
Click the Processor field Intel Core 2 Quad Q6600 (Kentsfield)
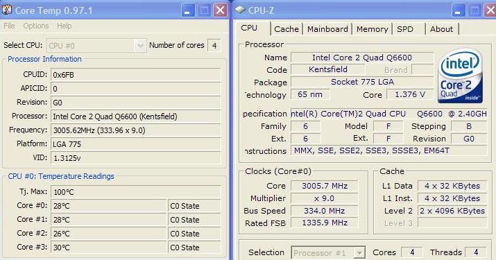click(136, 116)
